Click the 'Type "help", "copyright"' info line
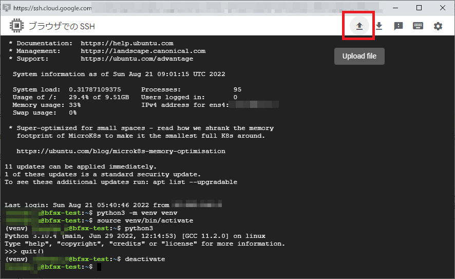 point(145,244)
